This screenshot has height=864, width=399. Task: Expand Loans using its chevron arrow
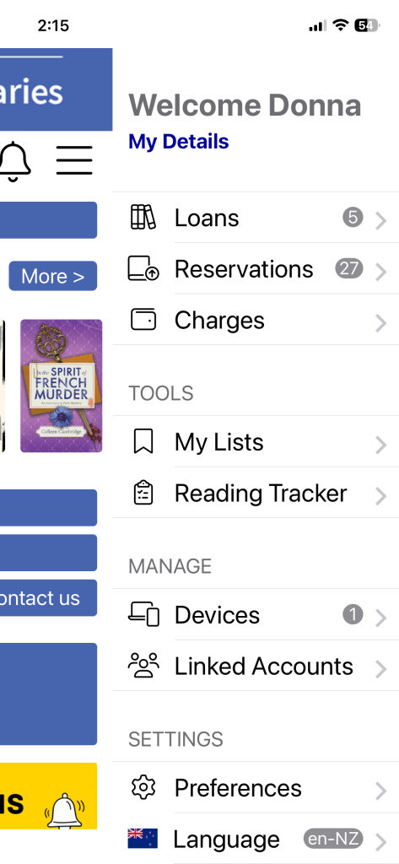click(380, 221)
